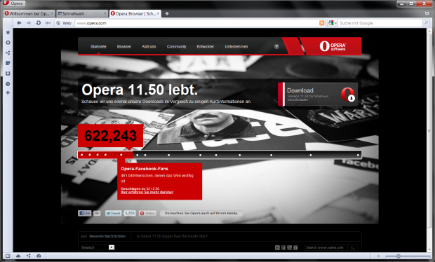Click the Opera Turbo status icon
This screenshot has height=262, width=435.
tap(39, 256)
